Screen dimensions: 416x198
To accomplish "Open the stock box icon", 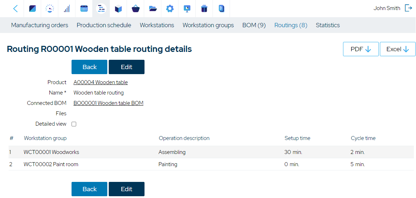I will point(118,9).
